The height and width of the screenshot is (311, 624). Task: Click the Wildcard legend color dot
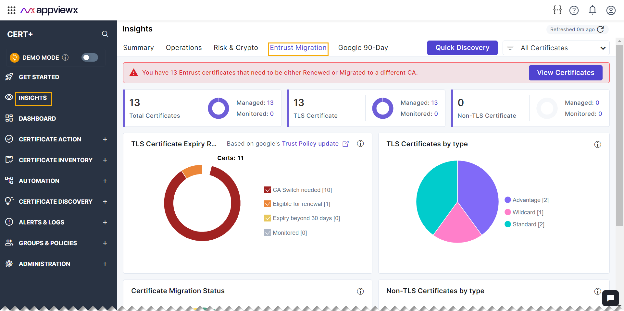pyautogui.click(x=508, y=212)
